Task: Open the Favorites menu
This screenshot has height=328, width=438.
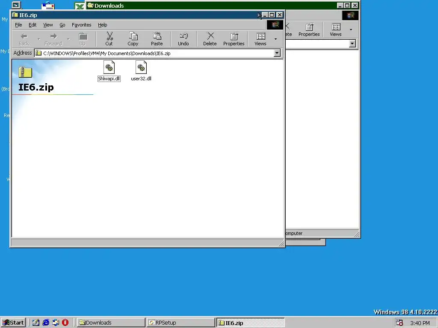Action: (x=82, y=25)
